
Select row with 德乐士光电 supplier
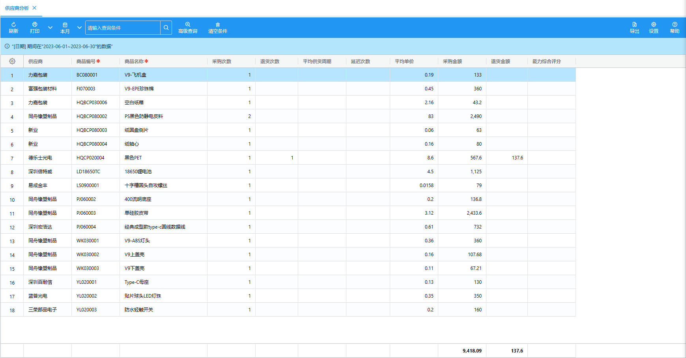coord(40,157)
